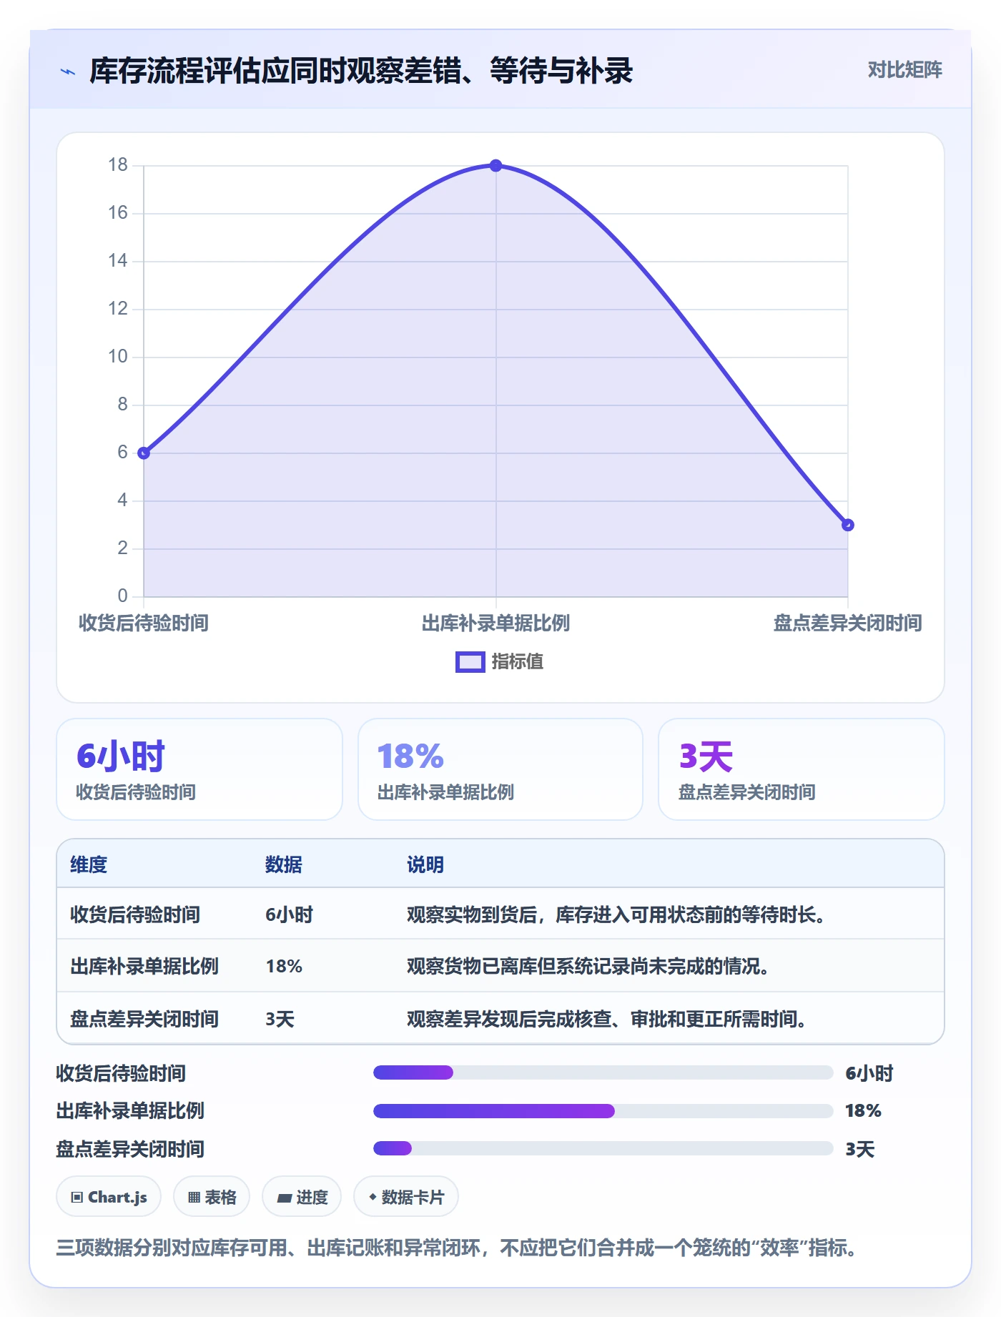Click the progress value label 3天
The width and height of the screenshot is (1001, 1317).
(x=860, y=1149)
